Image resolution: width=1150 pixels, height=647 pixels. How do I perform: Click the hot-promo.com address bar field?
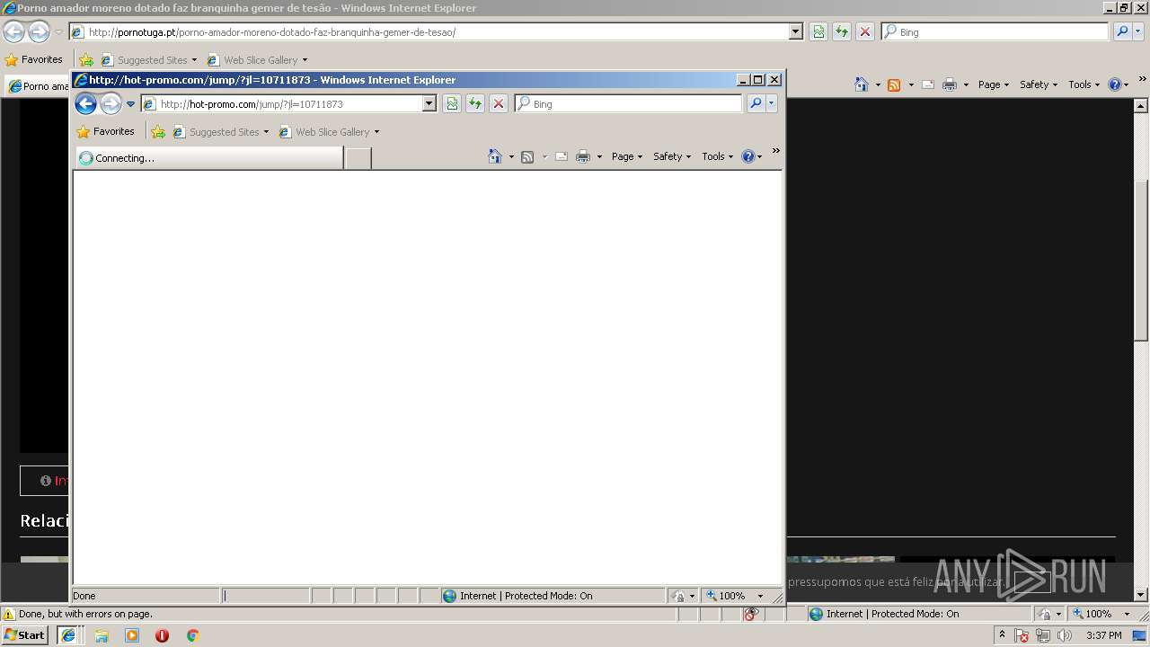tap(281, 104)
